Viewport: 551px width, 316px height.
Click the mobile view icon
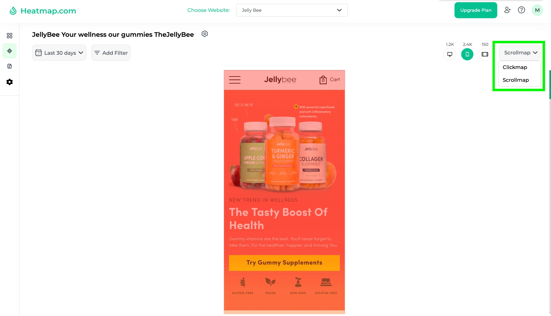(x=467, y=54)
